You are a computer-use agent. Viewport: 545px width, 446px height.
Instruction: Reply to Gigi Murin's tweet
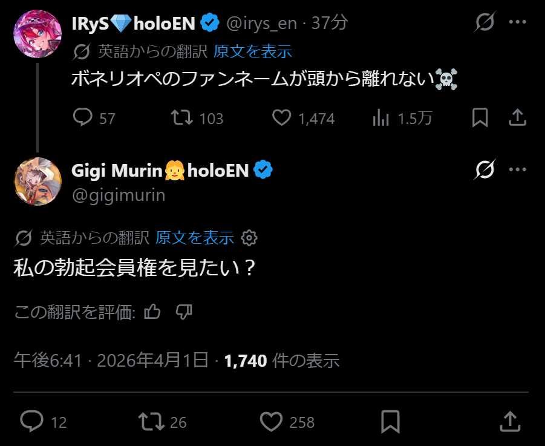[30, 421]
